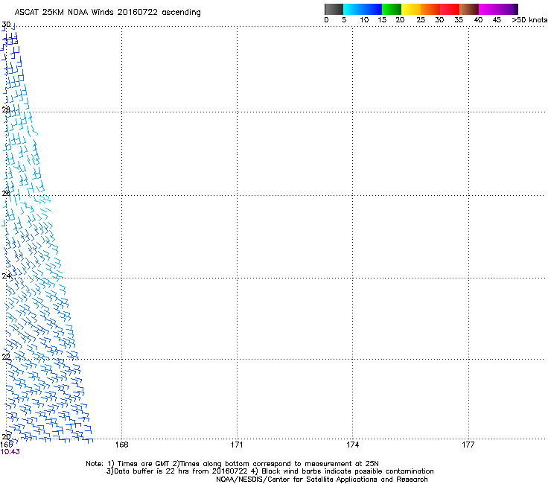Click the note 'Times are GMT' line
The width and height of the screenshot is (551, 484).
[232, 464]
